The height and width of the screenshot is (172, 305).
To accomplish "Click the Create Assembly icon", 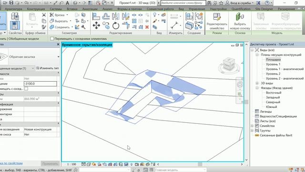I will [189, 16].
